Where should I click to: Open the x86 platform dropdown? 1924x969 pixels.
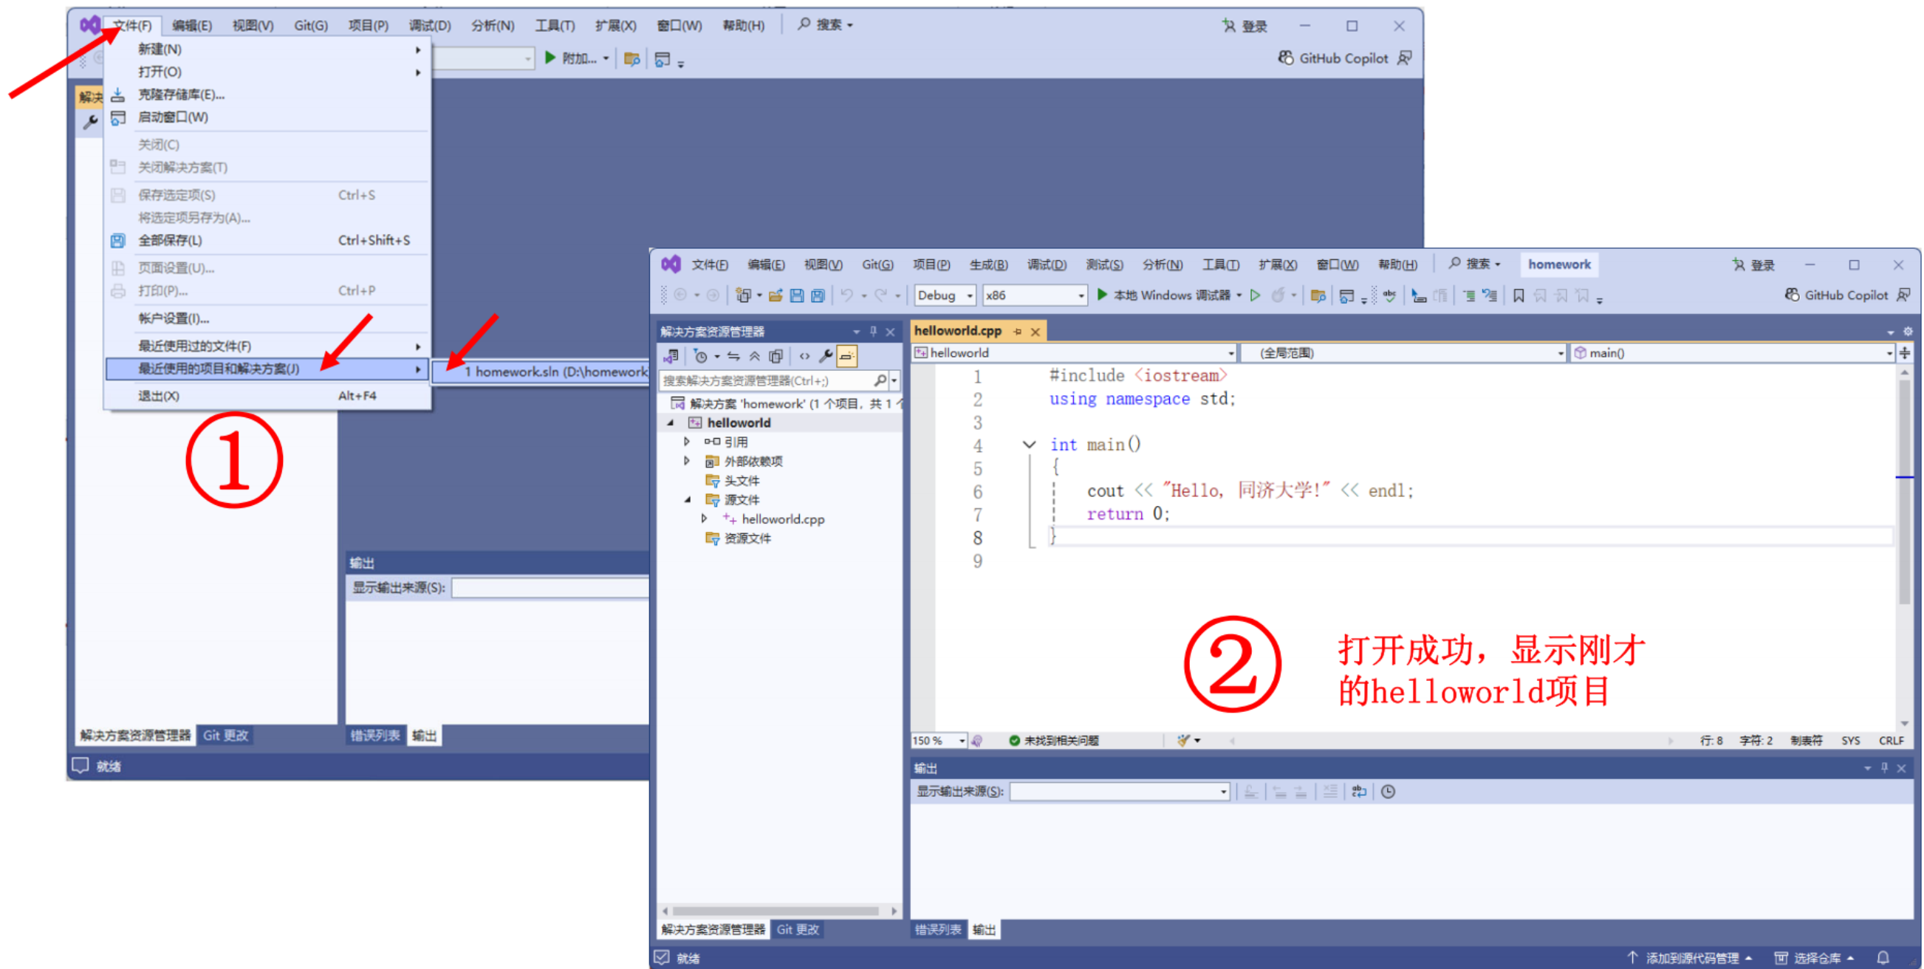tap(1034, 296)
